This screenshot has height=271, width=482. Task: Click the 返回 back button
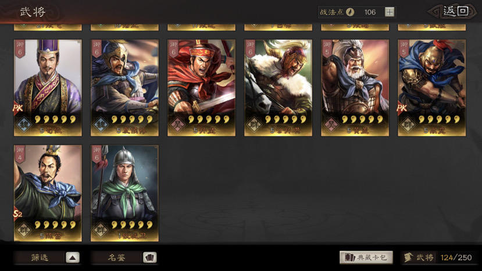pyautogui.click(x=452, y=12)
